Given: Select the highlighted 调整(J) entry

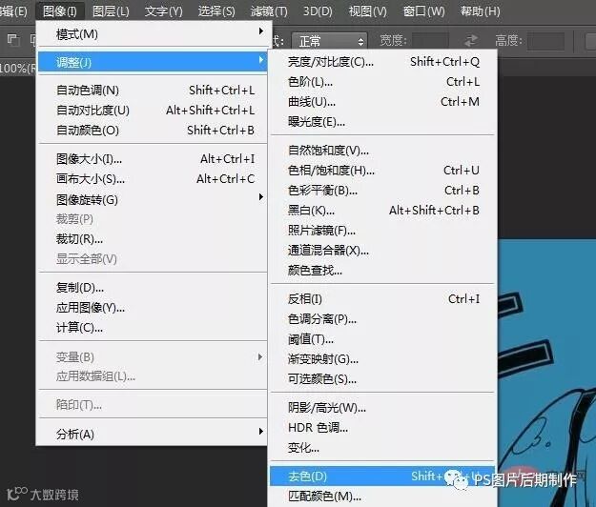Looking at the screenshot, I should (x=152, y=62).
